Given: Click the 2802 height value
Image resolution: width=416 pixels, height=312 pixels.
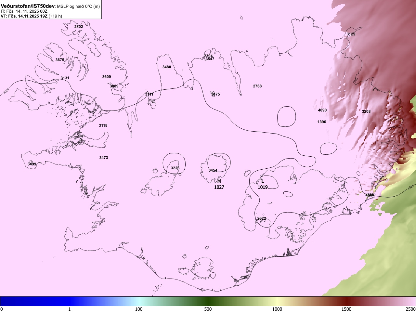Looking at the screenshot, I should point(79,27).
